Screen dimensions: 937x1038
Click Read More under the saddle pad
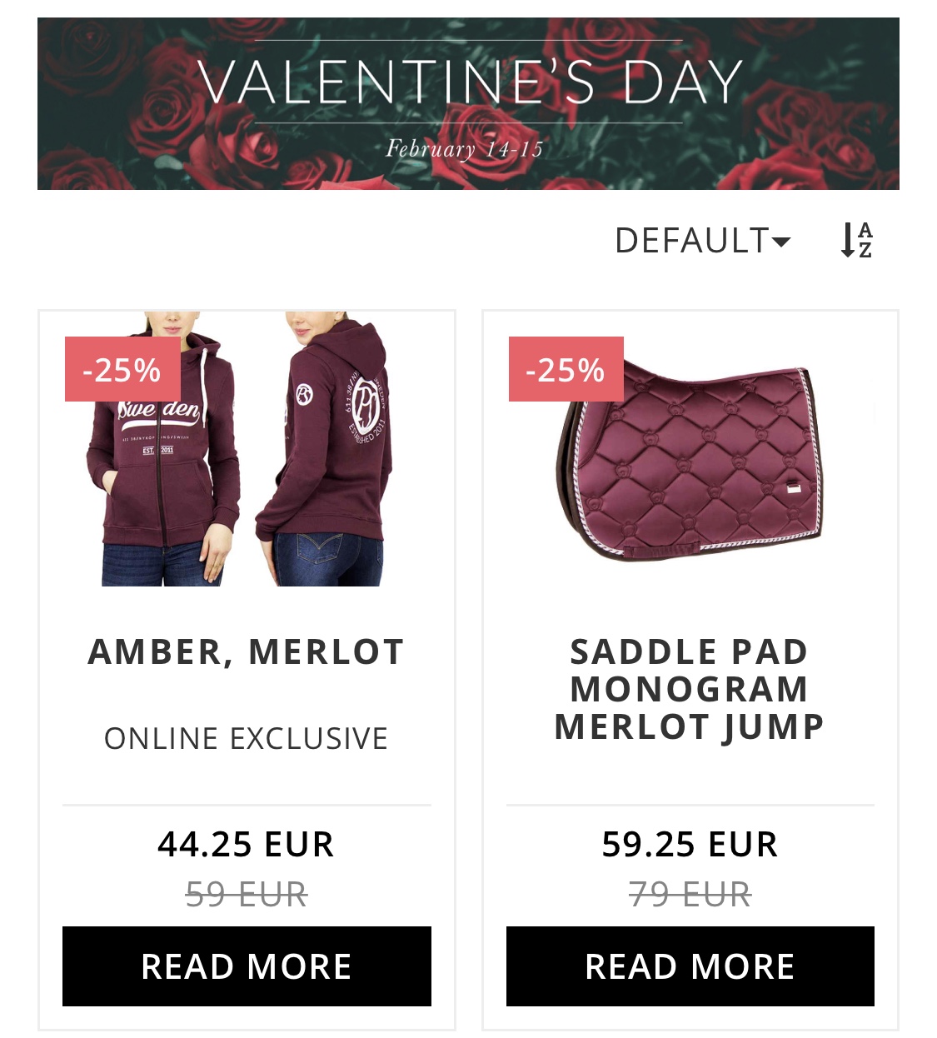pyautogui.click(x=690, y=966)
